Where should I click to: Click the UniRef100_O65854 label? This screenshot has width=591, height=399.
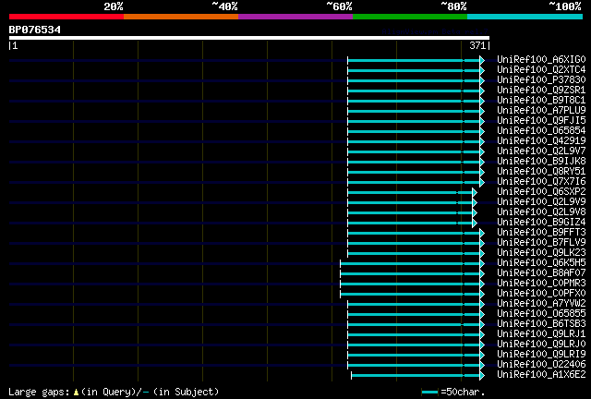tap(541, 131)
